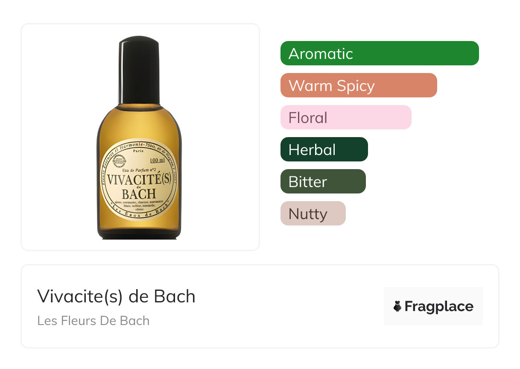
Task: Click the Floral accord bar
Action: coord(346,117)
